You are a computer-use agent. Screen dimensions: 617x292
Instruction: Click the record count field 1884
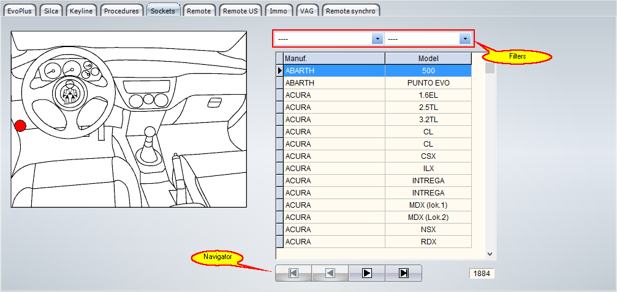(x=482, y=274)
